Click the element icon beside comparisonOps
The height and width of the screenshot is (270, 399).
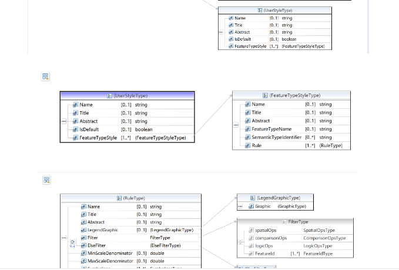point(251,238)
